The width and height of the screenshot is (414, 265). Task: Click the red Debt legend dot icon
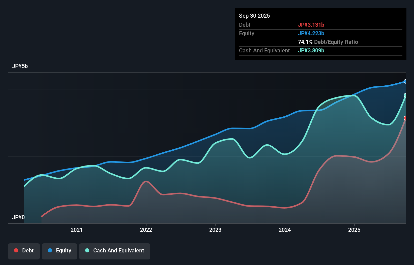pos(16,250)
